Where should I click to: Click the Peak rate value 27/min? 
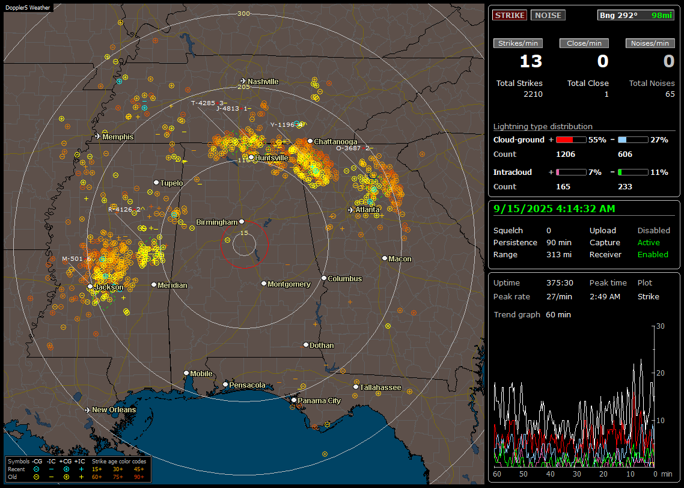(560, 296)
